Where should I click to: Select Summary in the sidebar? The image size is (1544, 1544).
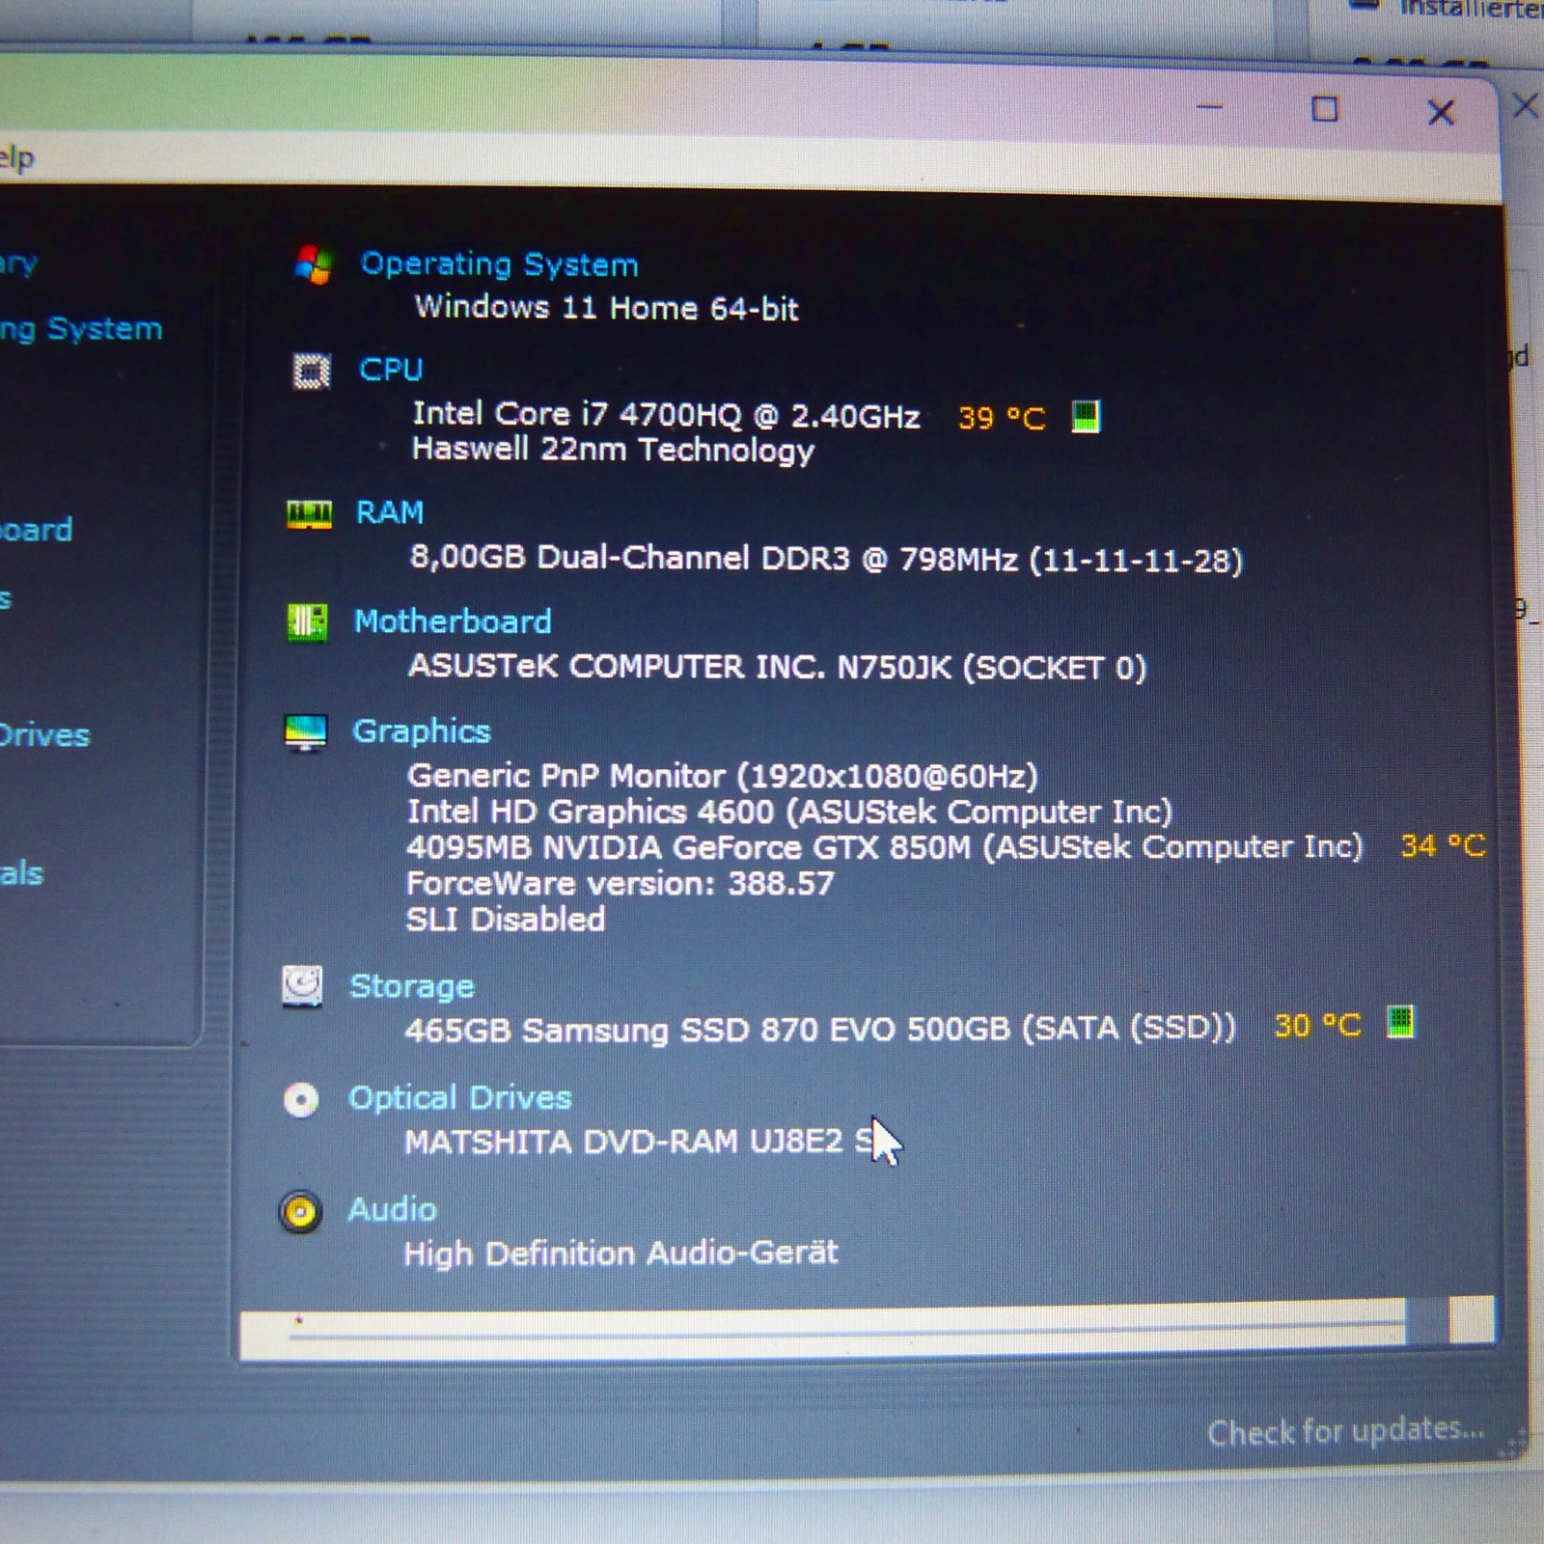(x=17, y=263)
